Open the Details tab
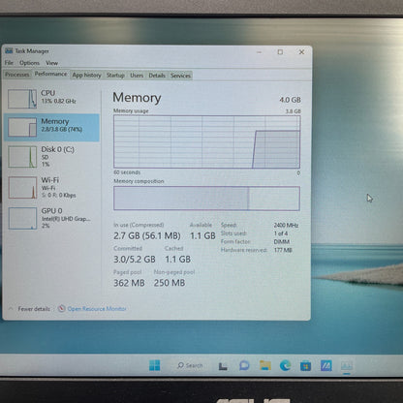Image resolution: width=403 pixels, height=403 pixels. tap(157, 76)
